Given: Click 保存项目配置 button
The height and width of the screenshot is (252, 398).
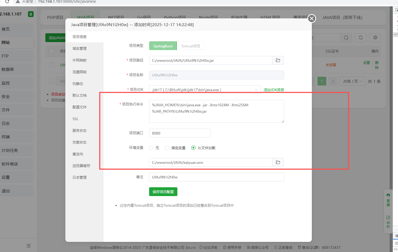Looking at the screenshot, I should [163, 192].
